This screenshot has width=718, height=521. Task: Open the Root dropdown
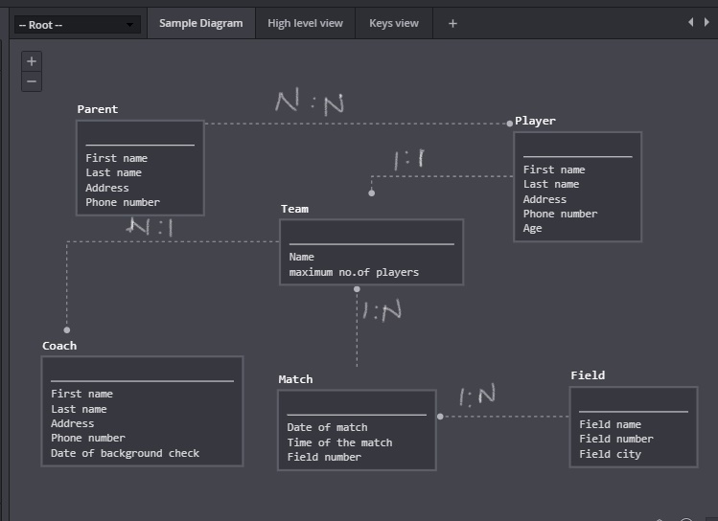point(78,25)
